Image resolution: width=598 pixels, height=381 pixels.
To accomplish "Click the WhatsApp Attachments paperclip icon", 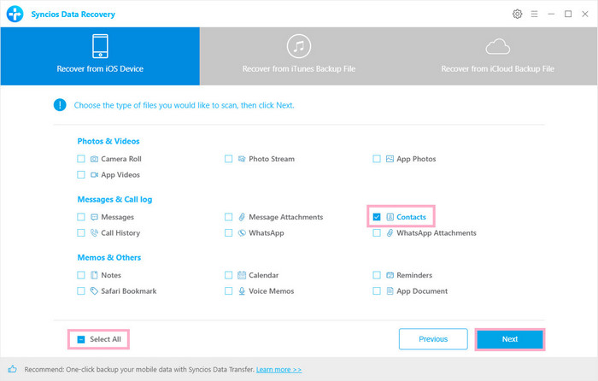I will coord(390,233).
